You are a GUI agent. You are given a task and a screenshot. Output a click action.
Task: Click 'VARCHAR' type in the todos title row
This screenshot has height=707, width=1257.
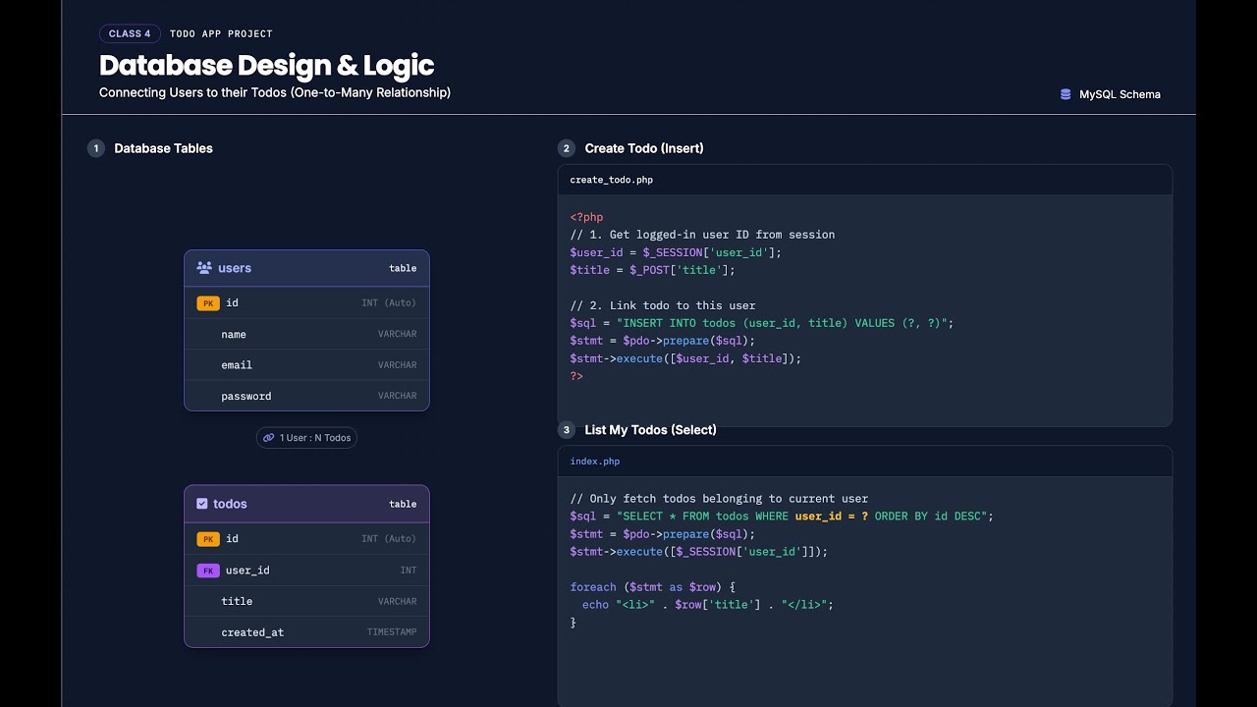tap(398, 601)
